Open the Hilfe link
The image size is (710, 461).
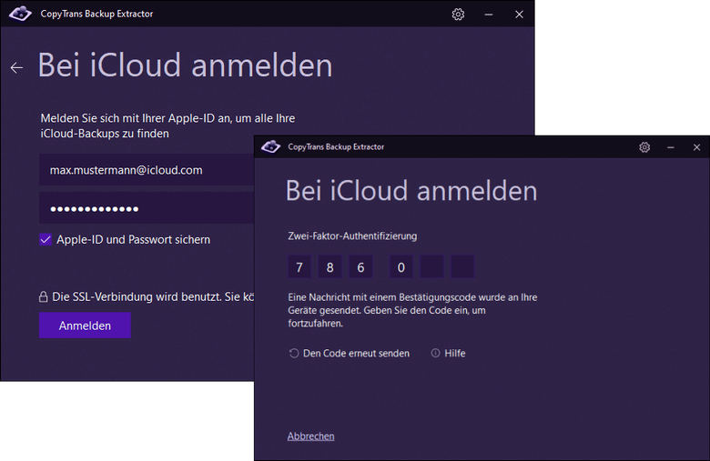coord(454,354)
